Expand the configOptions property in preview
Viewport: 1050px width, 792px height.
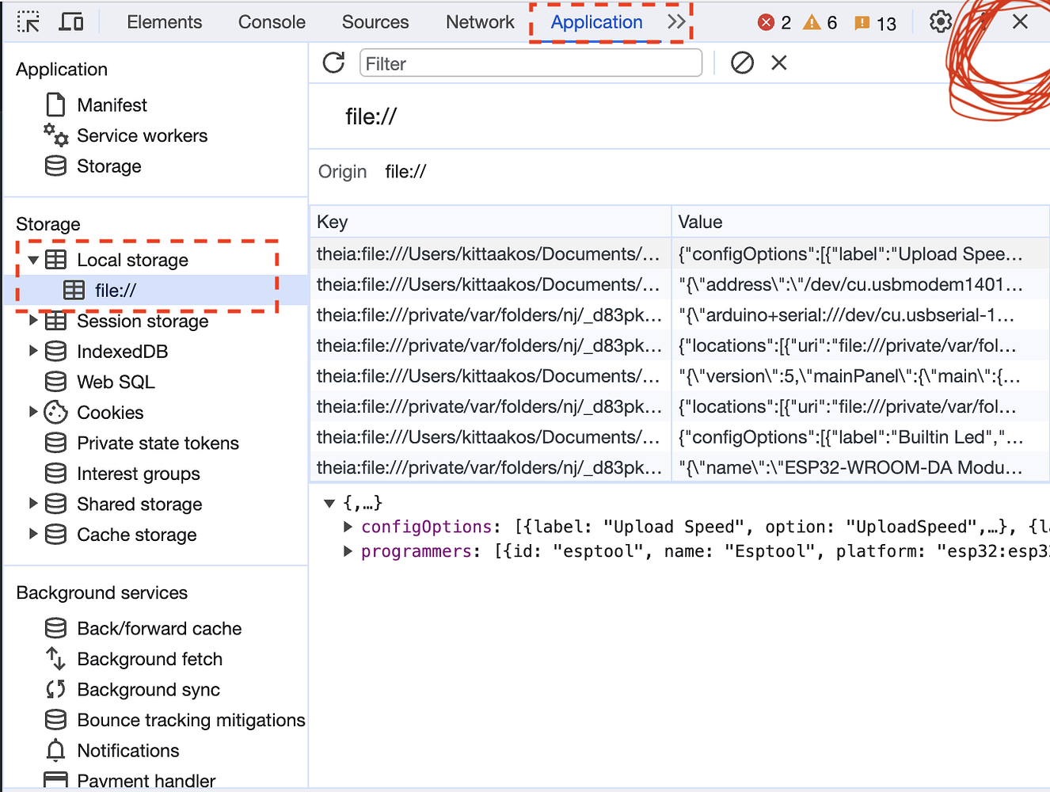pyautogui.click(x=348, y=527)
